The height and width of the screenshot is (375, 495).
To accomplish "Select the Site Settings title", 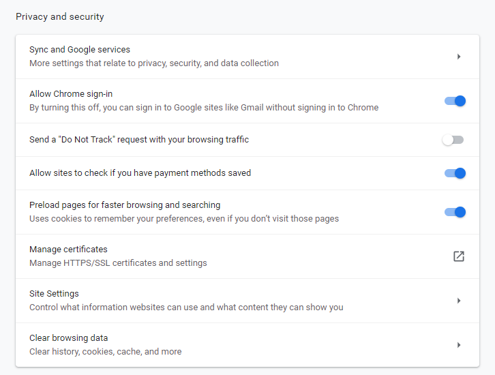I will pos(54,294).
